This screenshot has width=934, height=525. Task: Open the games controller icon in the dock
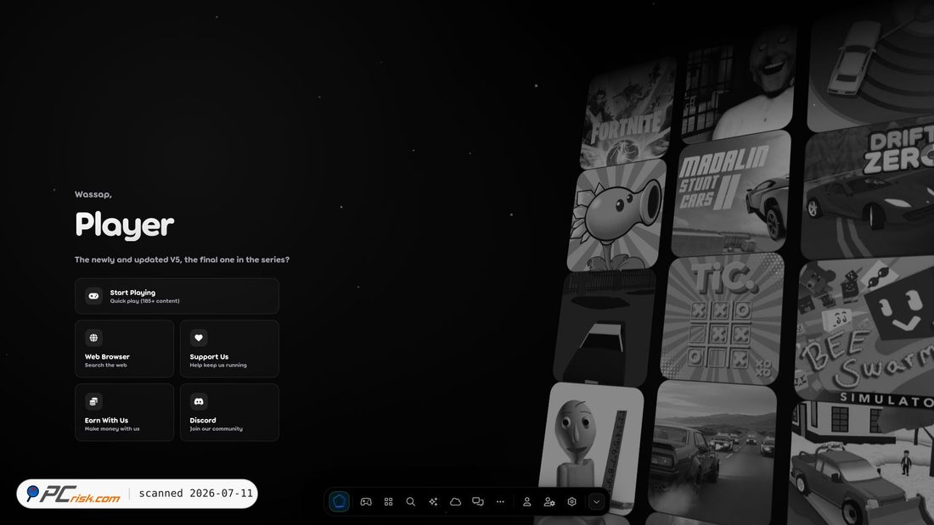[366, 502]
